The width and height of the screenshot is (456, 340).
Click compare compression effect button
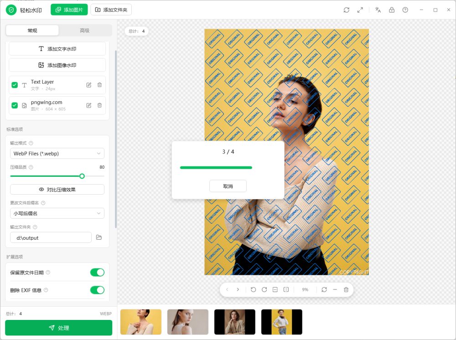tap(57, 190)
